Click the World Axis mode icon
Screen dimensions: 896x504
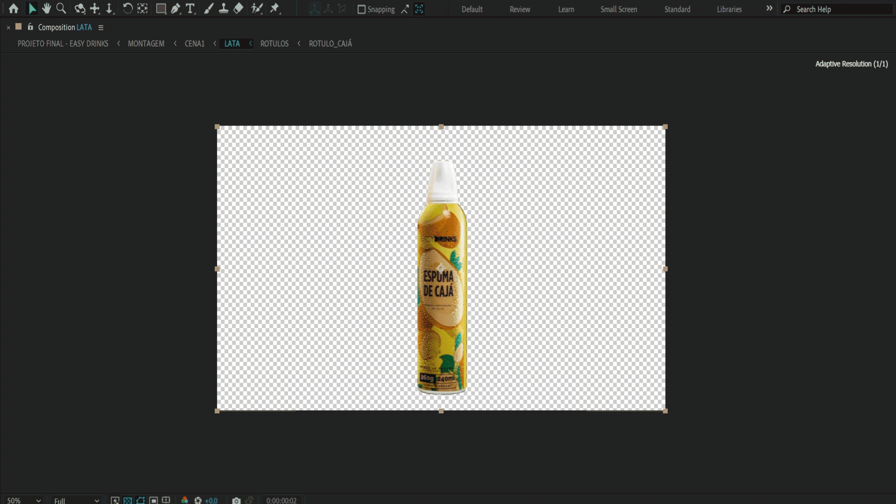(329, 9)
